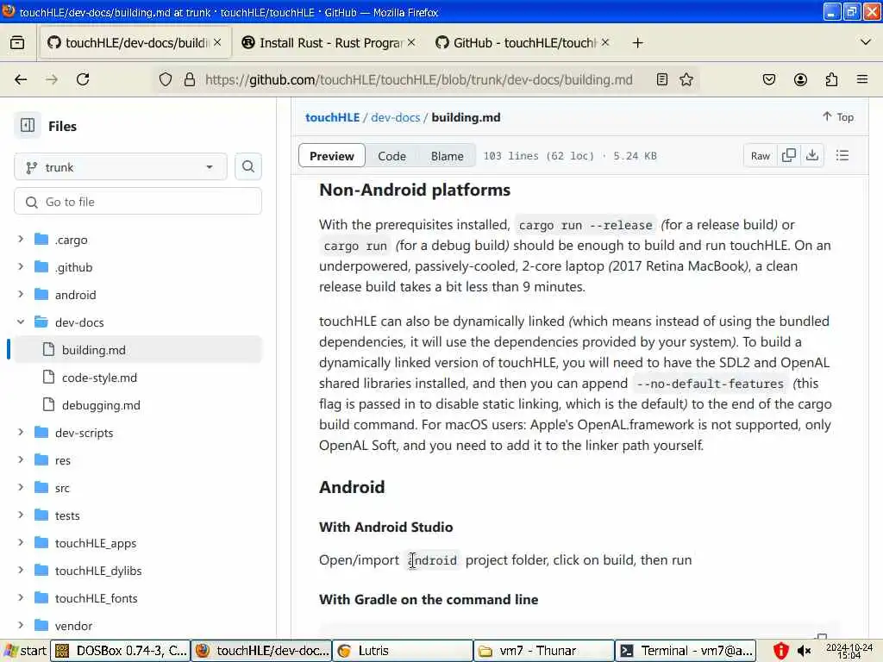The height and width of the screenshot is (662, 883).
Task: Close the touchHLE/dev-docs/building tab
Action: [x=217, y=42]
